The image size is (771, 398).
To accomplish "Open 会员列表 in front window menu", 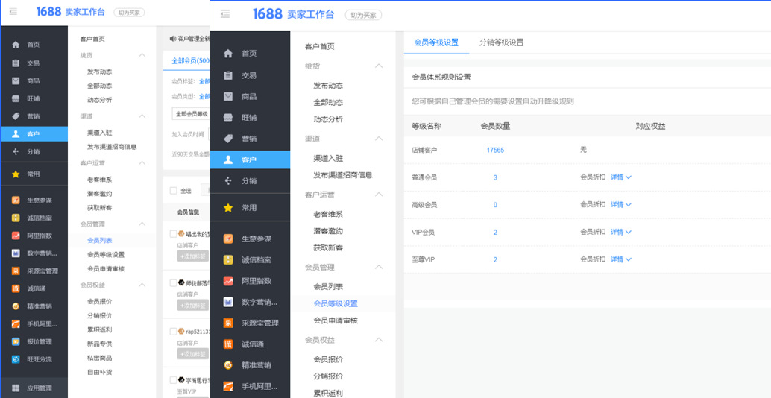I will tap(328, 286).
